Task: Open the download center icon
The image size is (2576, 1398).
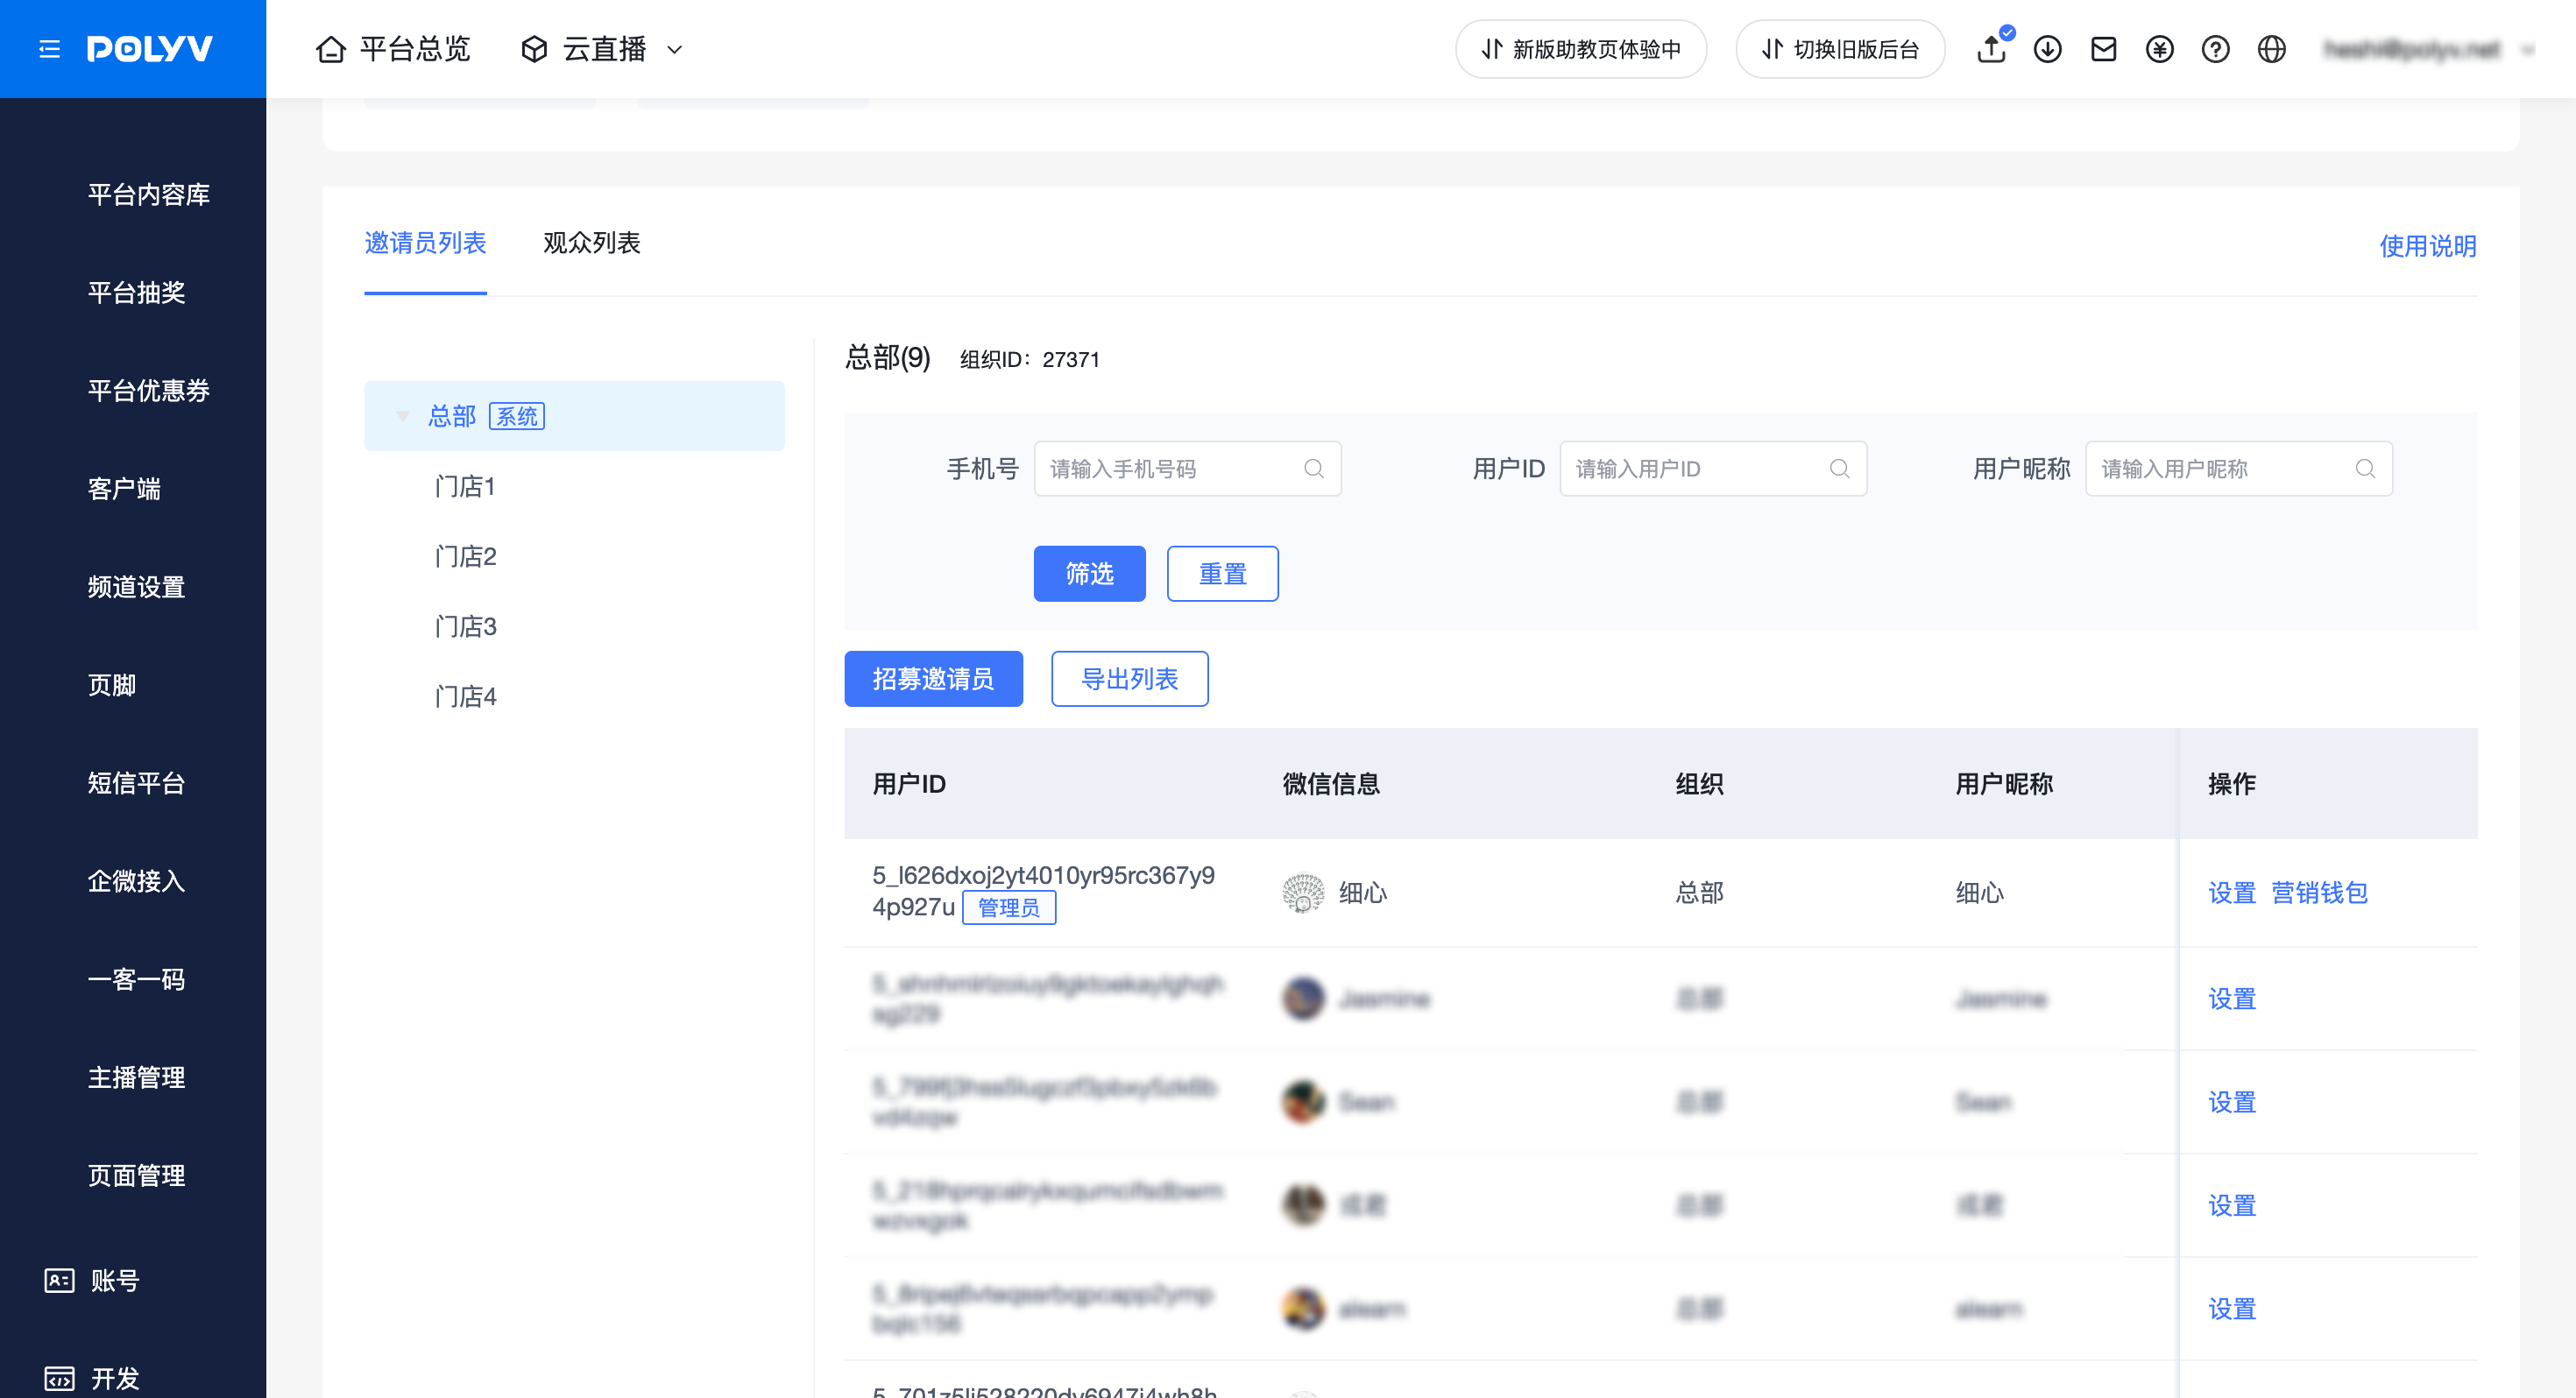Action: pyautogui.click(x=2047, y=49)
